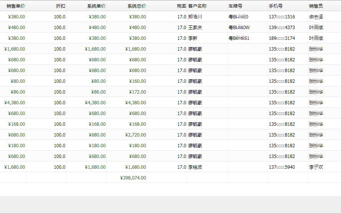Click the 销售员 column header
This screenshot has height=214, width=341.
(316, 6)
